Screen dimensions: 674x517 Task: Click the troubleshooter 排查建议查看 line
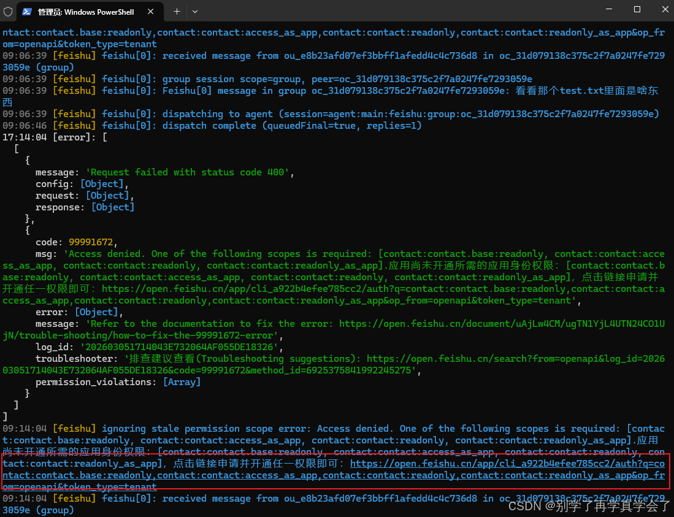(x=334, y=364)
